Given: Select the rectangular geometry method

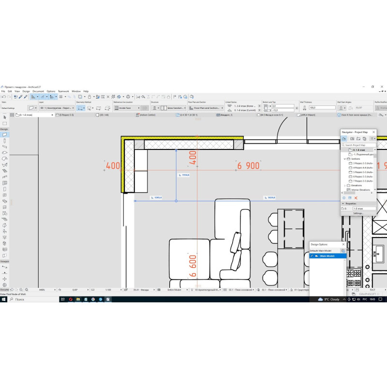Looking at the screenshot, I should coord(80,108).
